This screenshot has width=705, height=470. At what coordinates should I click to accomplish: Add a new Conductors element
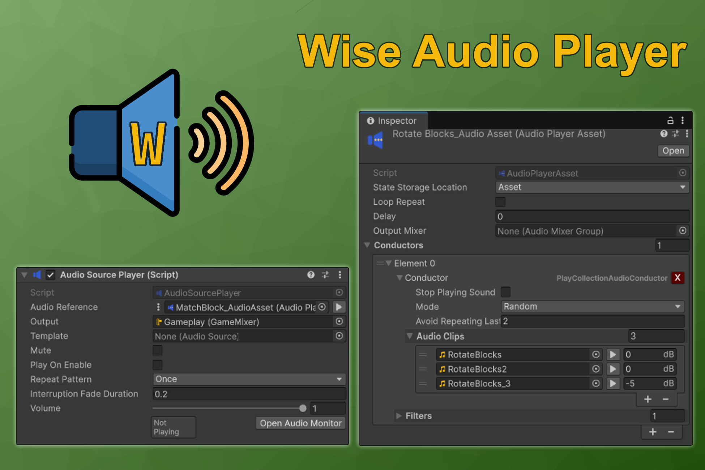(653, 432)
